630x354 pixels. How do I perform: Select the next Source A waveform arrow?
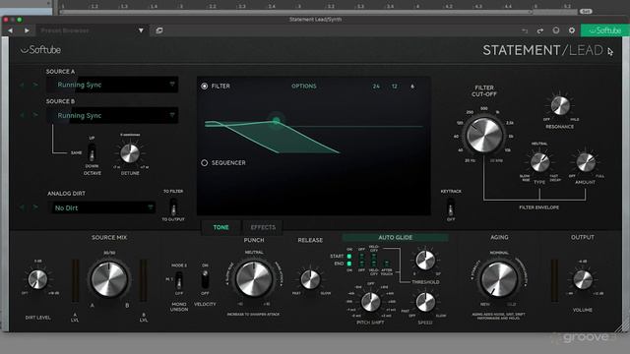(35, 85)
